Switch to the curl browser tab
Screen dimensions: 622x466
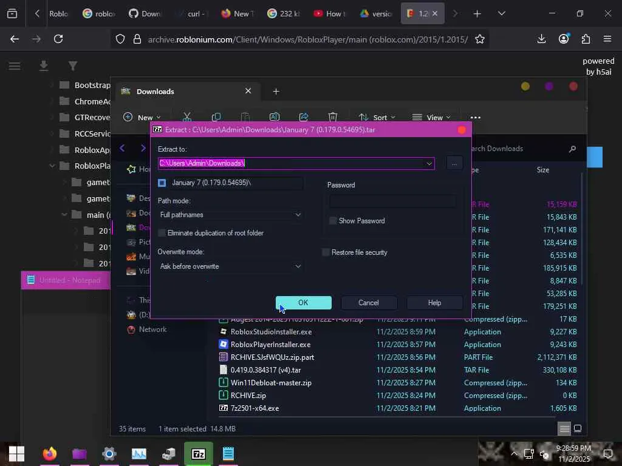[x=191, y=14]
